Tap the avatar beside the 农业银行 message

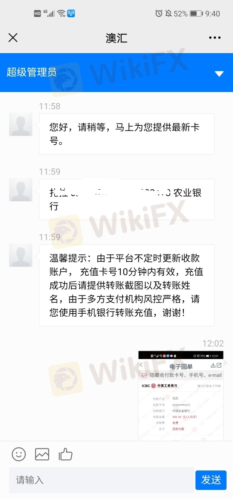[x=21, y=190]
